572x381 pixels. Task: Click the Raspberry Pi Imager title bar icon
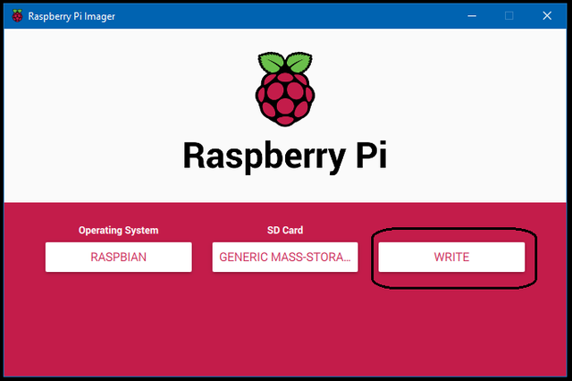pyautogui.click(x=17, y=16)
